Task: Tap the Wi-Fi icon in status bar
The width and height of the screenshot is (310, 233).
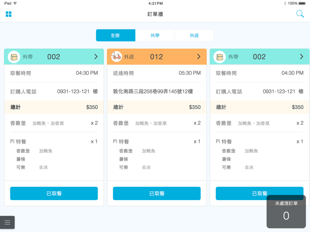Action: (15, 3)
